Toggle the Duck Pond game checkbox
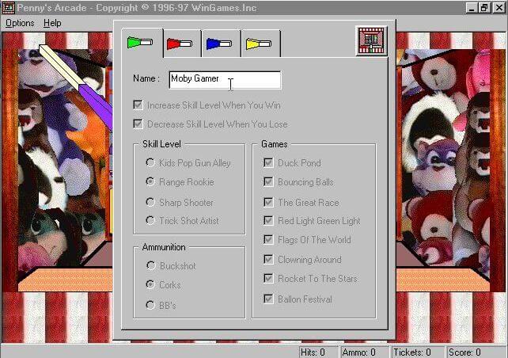This screenshot has width=508, height=358. tap(268, 163)
